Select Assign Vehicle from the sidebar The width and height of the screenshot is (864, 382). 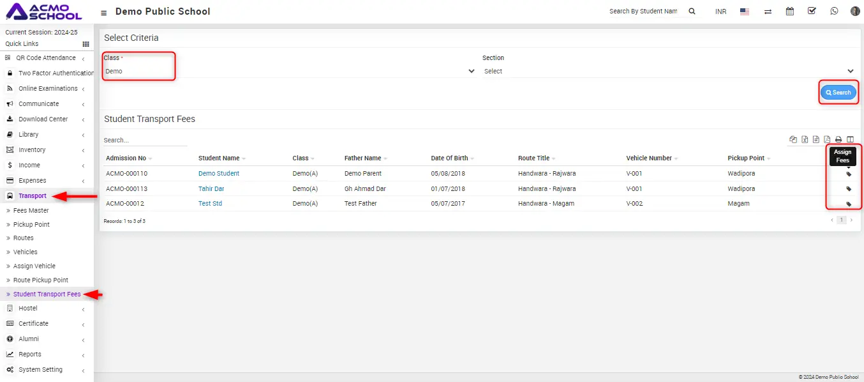[x=34, y=266]
